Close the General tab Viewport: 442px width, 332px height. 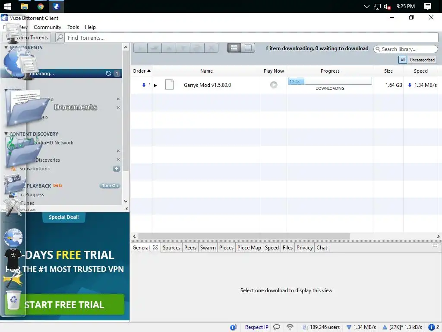155,247
